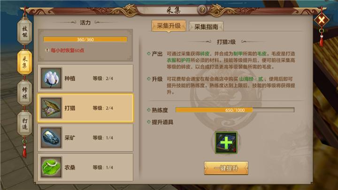Add upgrade item via green plus icon
This screenshot has height=190, width=338.
point(226,143)
